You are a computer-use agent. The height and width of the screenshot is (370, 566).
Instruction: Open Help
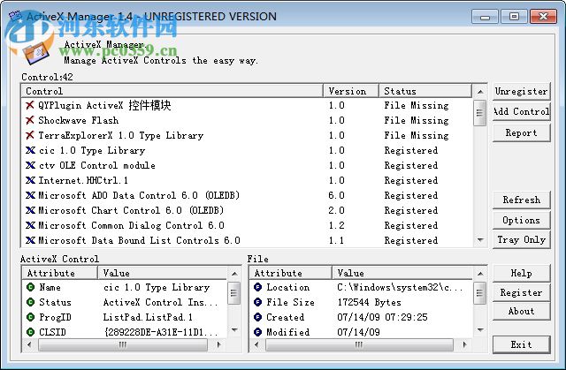521,273
